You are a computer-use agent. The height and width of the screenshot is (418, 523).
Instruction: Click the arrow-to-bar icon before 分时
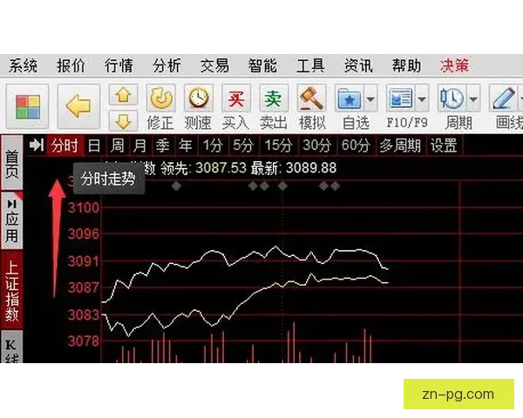[x=36, y=145]
